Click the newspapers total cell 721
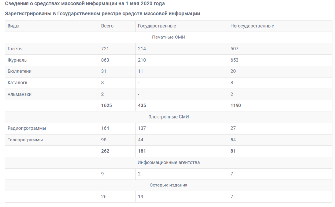The width and height of the screenshot is (335, 207). pyautogui.click(x=105, y=49)
